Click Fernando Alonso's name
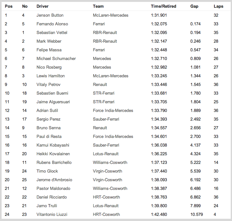 (x=52, y=24)
